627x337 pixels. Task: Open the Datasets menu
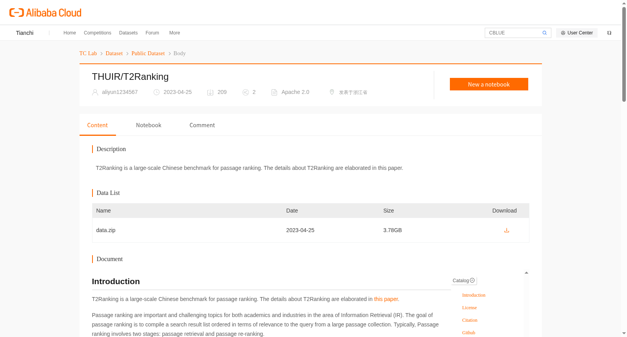click(129, 33)
